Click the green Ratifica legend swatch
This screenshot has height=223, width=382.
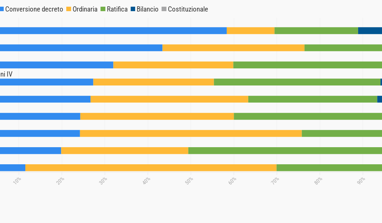coord(103,9)
